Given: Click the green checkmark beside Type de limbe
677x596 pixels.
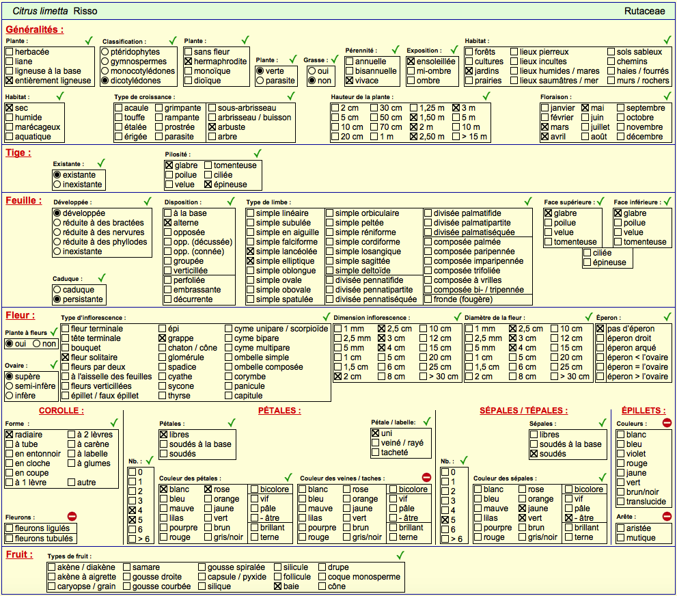Looking at the screenshot, I should coord(528,201).
